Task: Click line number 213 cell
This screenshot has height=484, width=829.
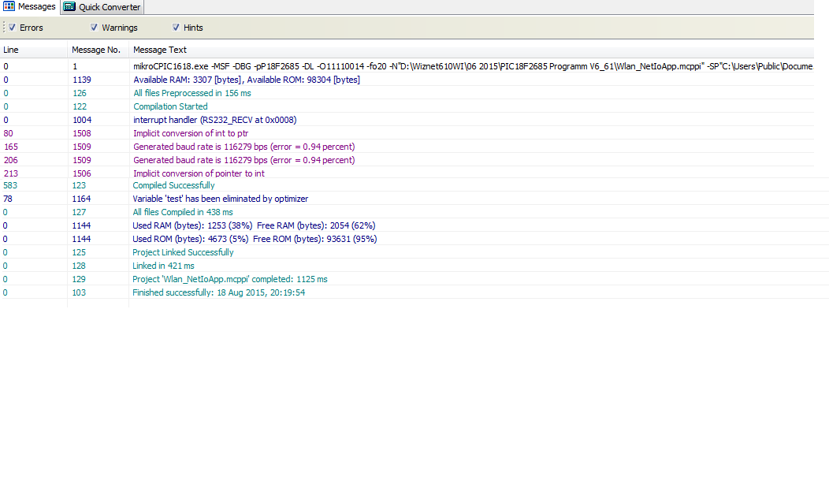Action: coord(10,173)
